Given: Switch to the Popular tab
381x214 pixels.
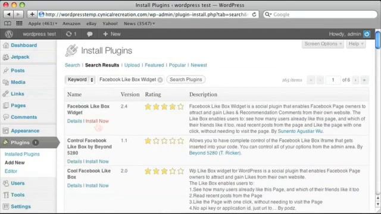Looking at the screenshot, I should 177,65.
